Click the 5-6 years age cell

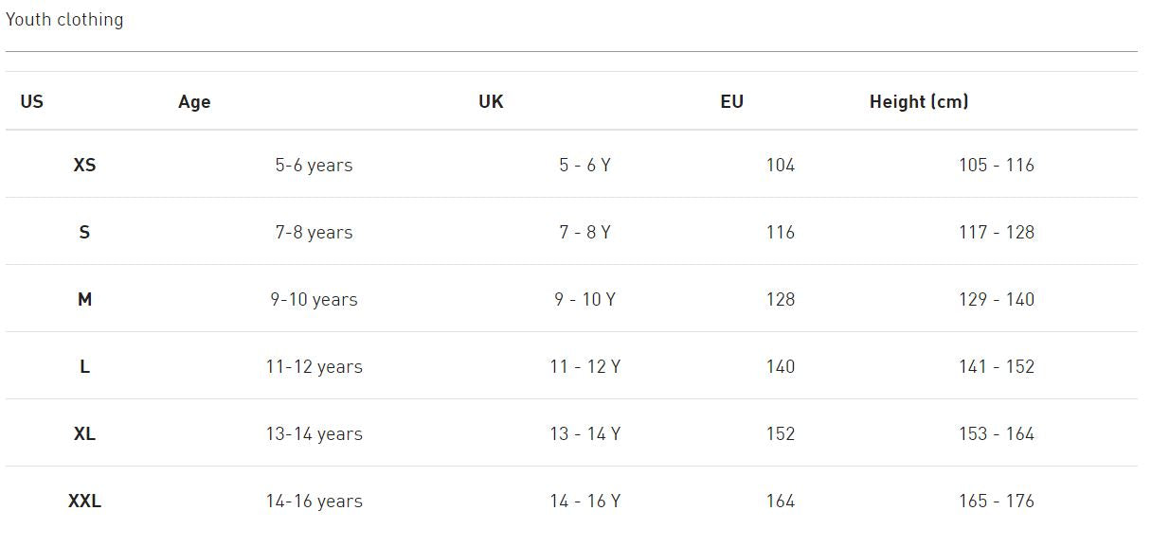[x=314, y=165]
